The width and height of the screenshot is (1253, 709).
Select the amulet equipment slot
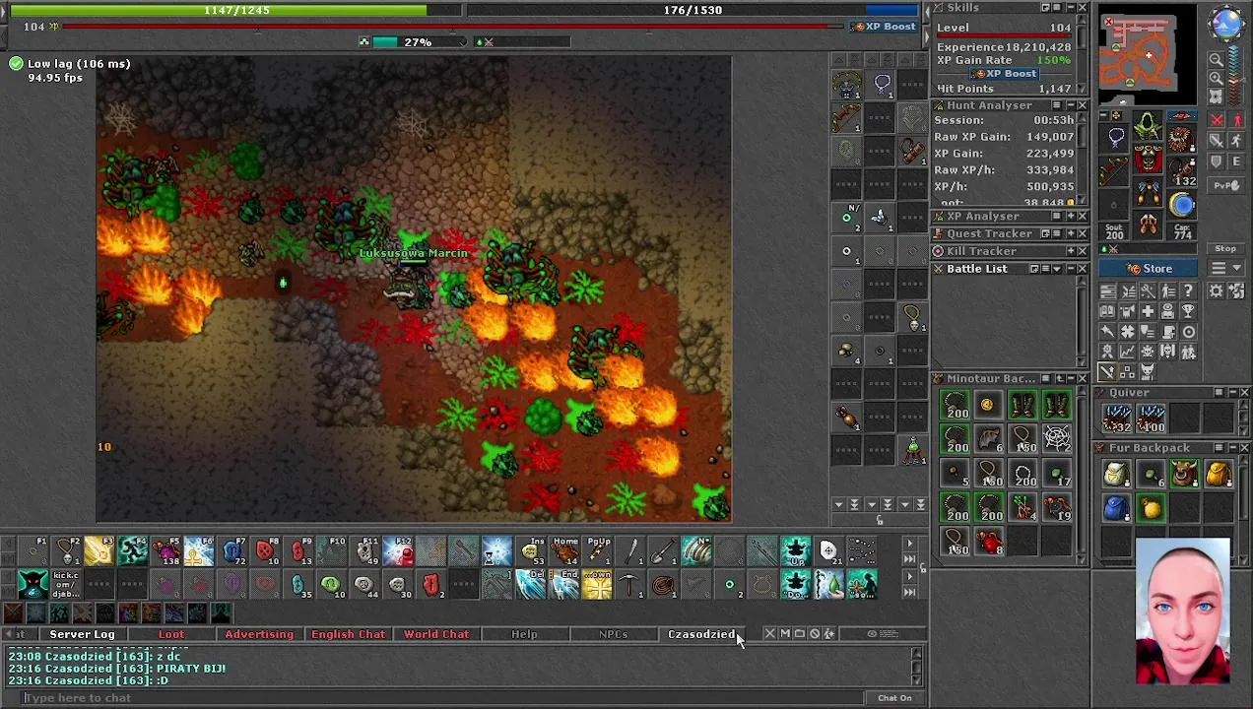pos(1116,138)
